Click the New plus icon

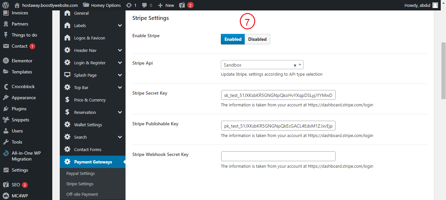click(x=160, y=5)
